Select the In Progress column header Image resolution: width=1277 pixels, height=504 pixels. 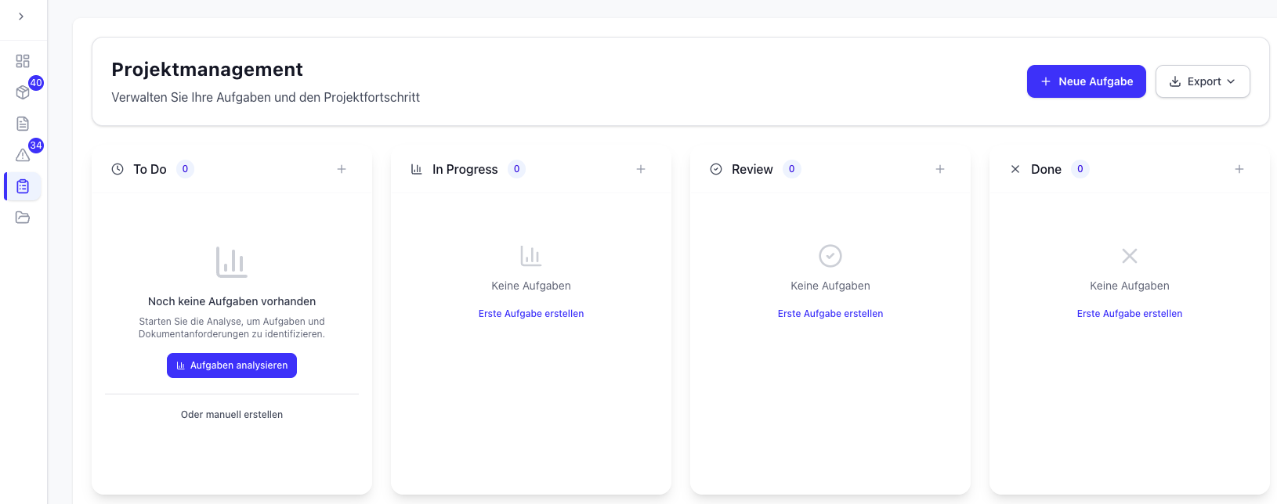coord(465,169)
